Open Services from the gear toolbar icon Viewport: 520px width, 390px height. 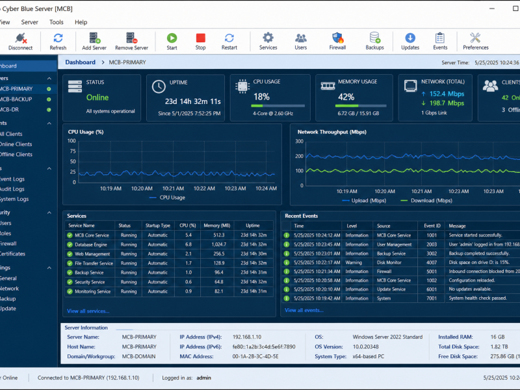pos(268,38)
